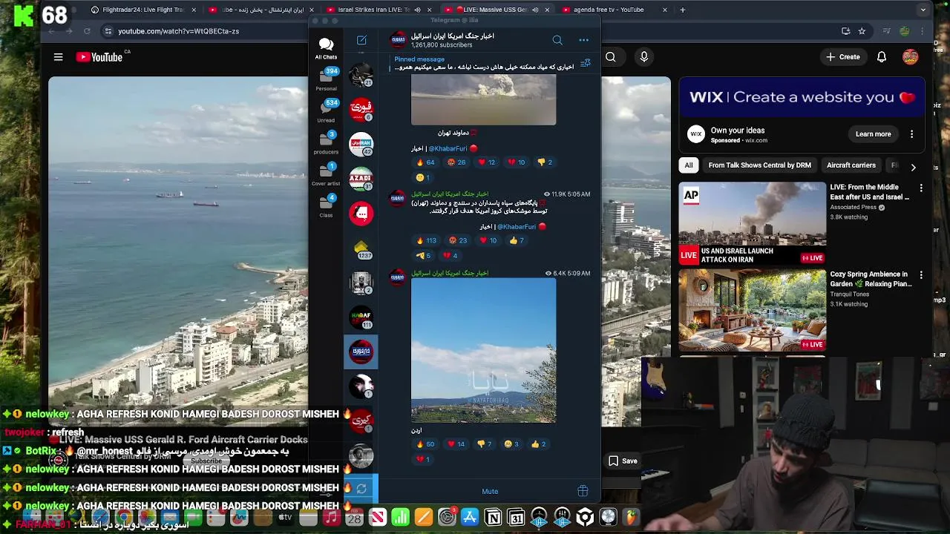Open a new browser tab
The height and width of the screenshot is (534, 950).
683,10
